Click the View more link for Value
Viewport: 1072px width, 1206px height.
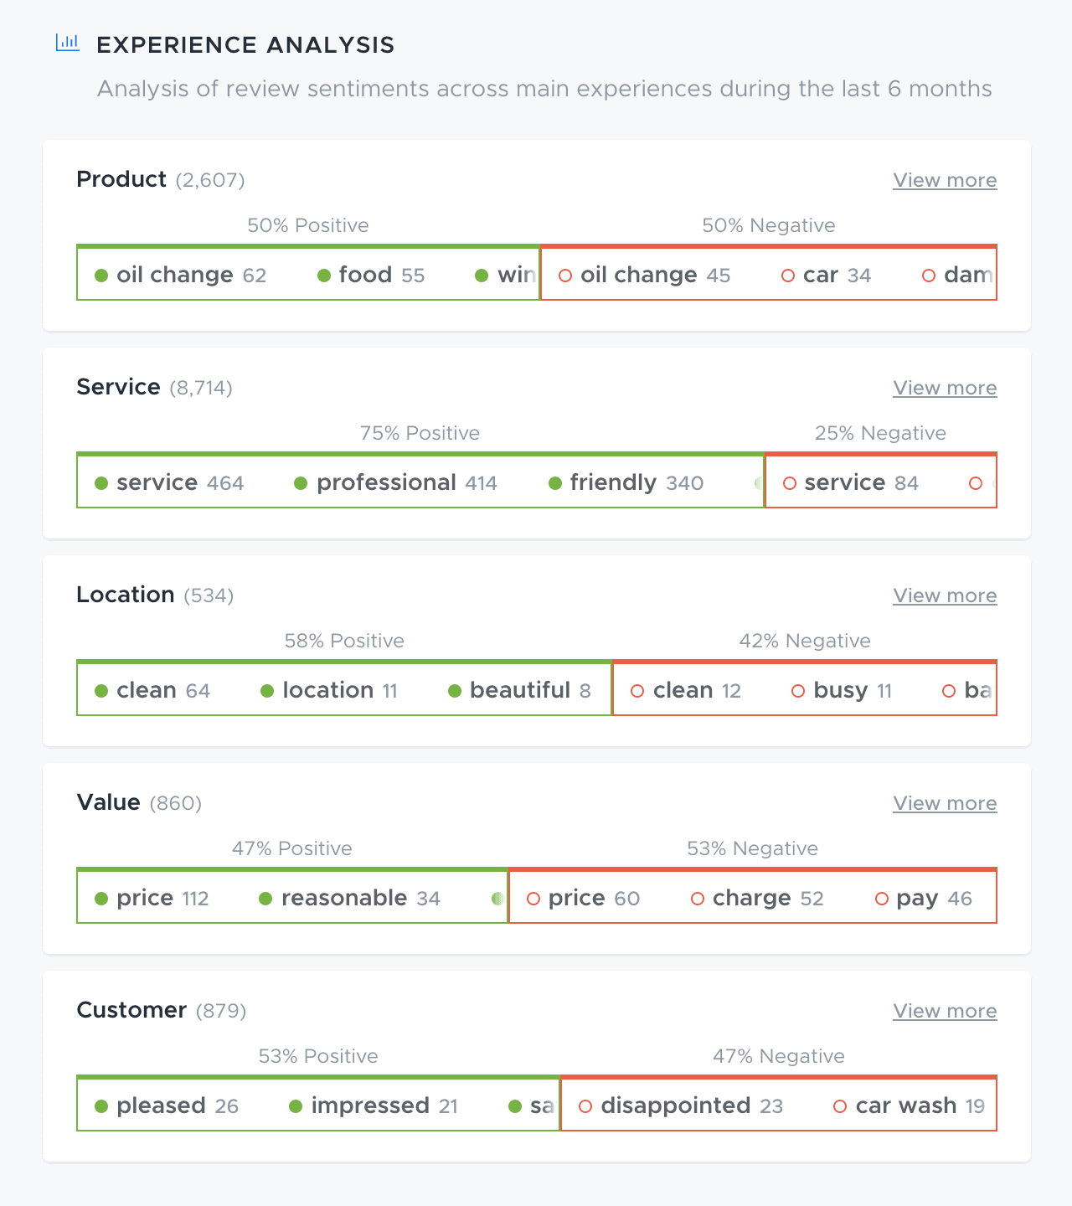pyautogui.click(x=945, y=803)
